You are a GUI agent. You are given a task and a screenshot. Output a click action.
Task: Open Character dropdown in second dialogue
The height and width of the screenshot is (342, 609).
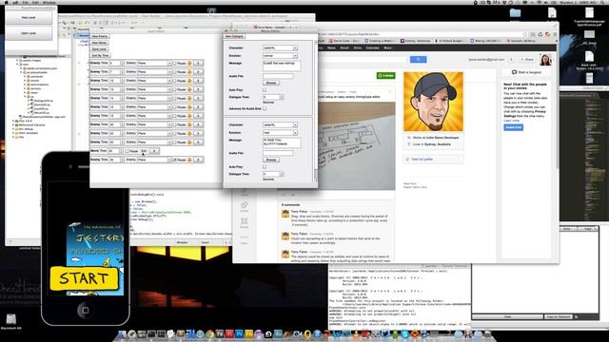point(280,124)
